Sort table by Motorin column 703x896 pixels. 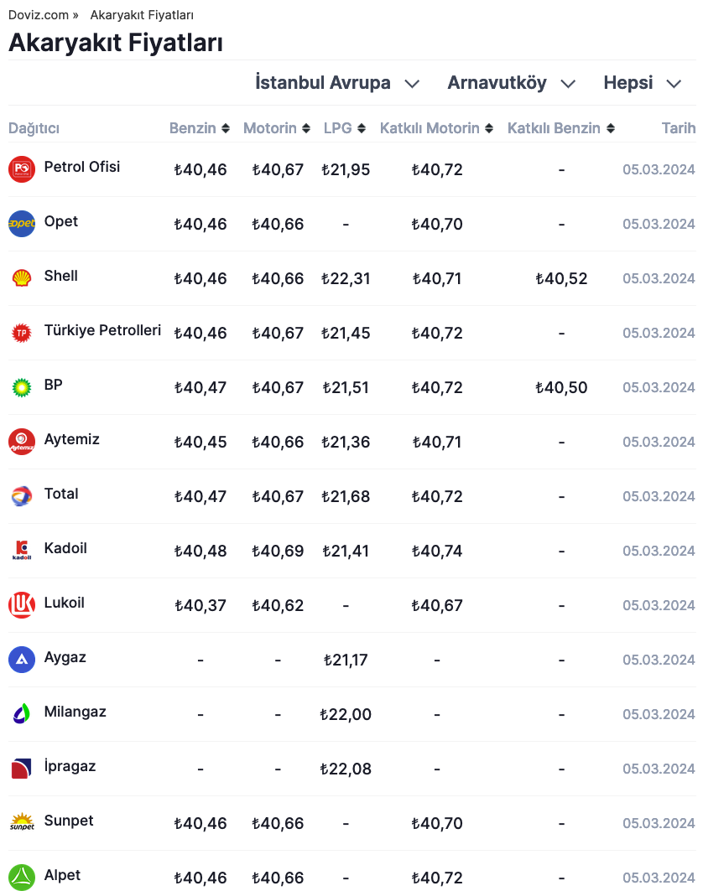pos(277,128)
